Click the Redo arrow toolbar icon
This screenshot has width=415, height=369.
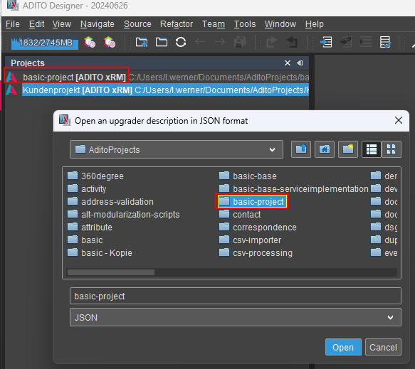[271, 42]
